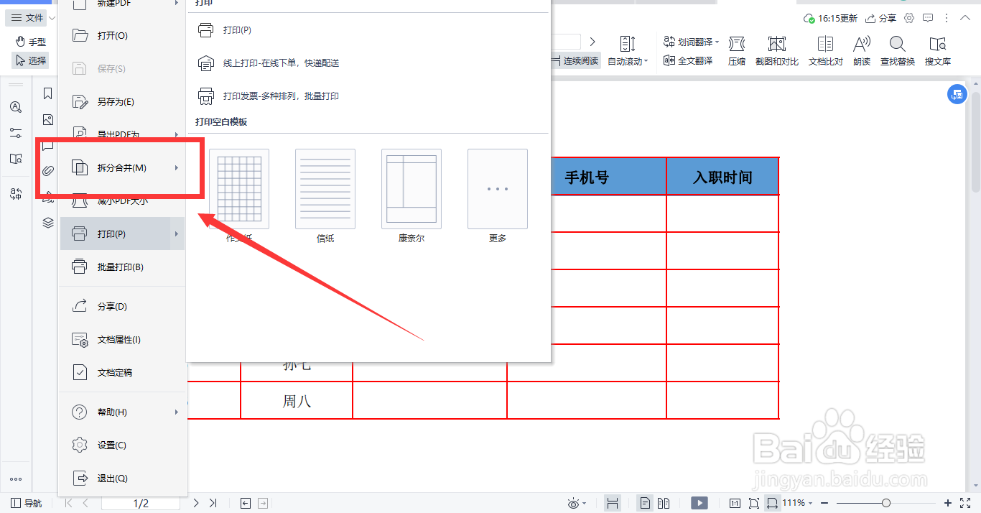Go to the first page using status bar
Image resolution: width=981 pixels, height=513 pixels.
coord(69,504)
